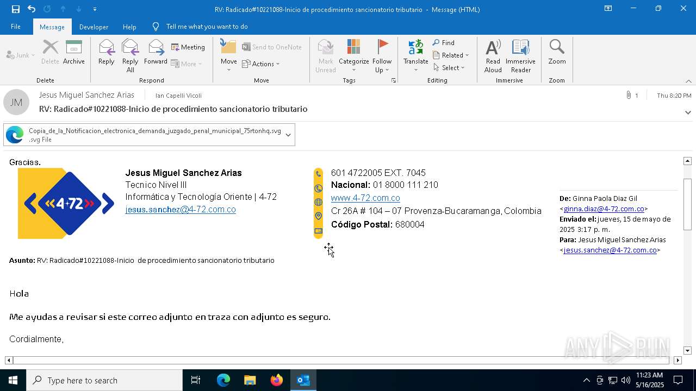Image resolution: width=696 pixels, height=391 pixels.
Task: Click the Para jesus.sanchez@4-72.com.co link
Action: [610, 250]
